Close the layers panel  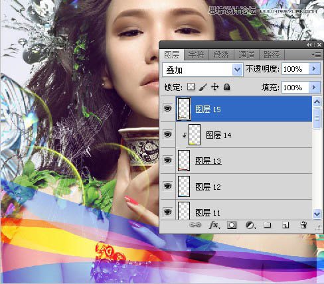point(319,45)
